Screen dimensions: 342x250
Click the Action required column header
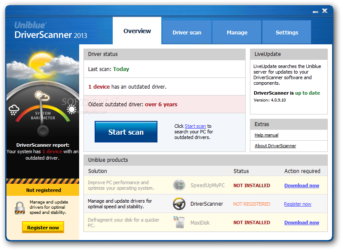302,171
